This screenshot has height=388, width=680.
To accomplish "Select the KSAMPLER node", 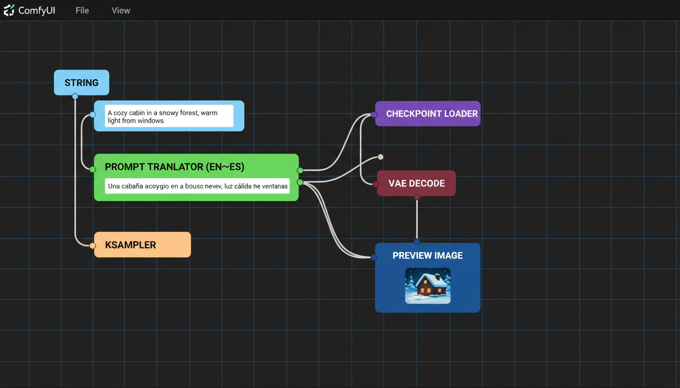I will (142, 245).
